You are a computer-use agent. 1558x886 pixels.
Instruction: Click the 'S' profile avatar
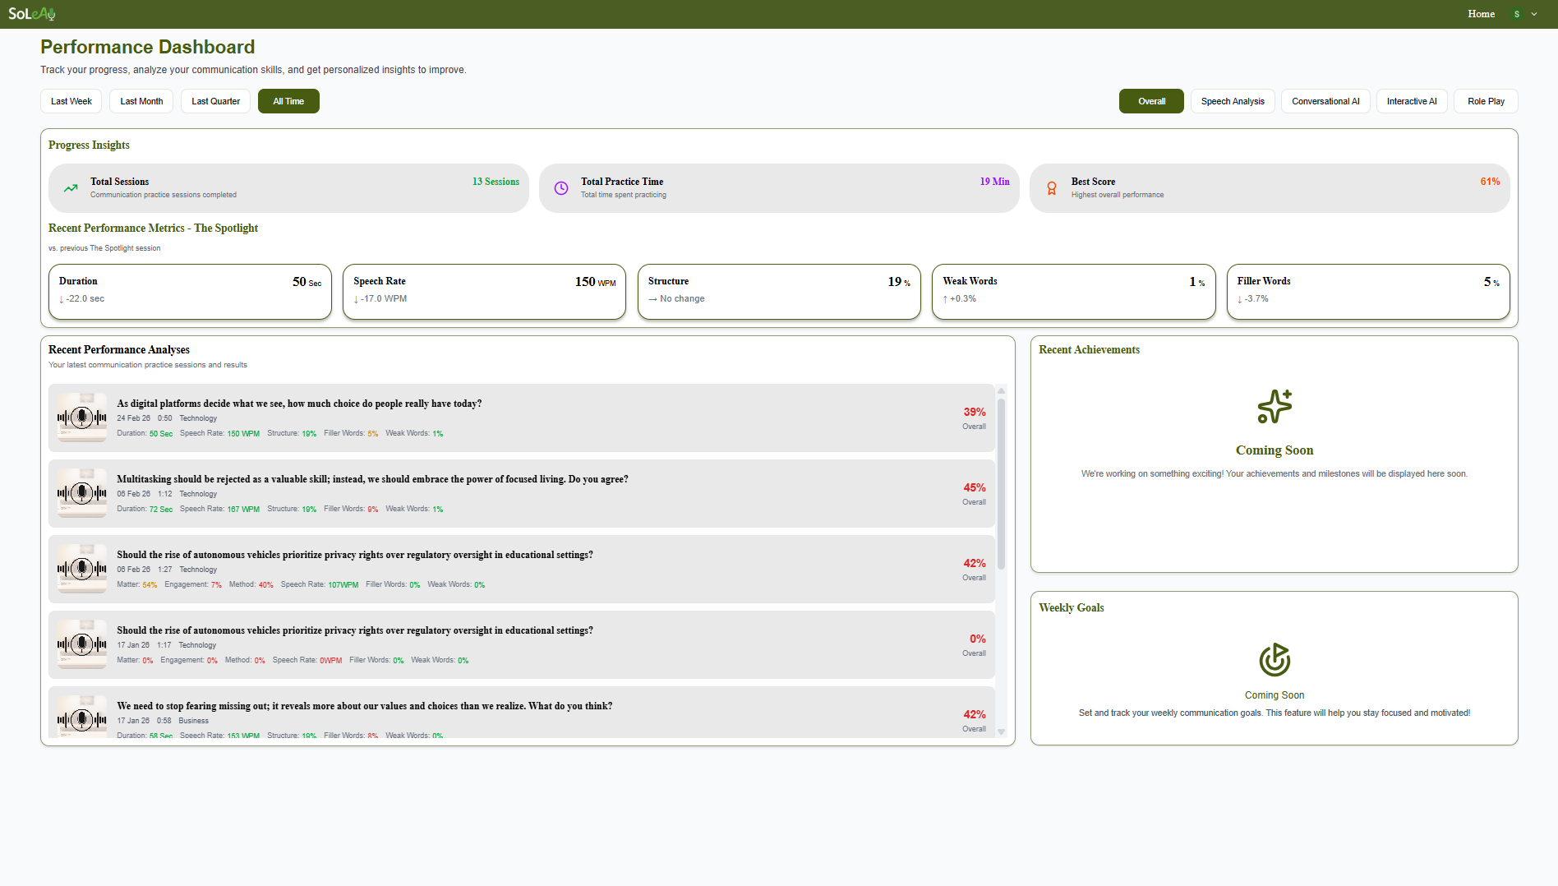(x=1517, y=13)
